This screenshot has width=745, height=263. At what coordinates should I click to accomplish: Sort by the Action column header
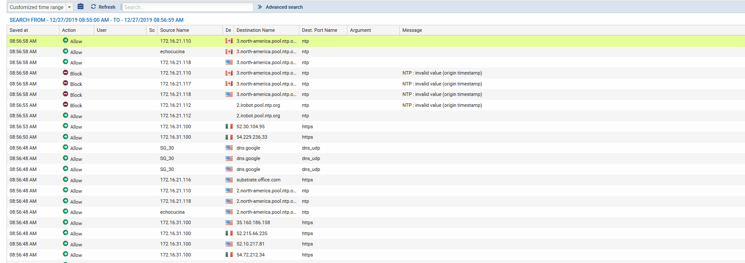coord(77,30)
